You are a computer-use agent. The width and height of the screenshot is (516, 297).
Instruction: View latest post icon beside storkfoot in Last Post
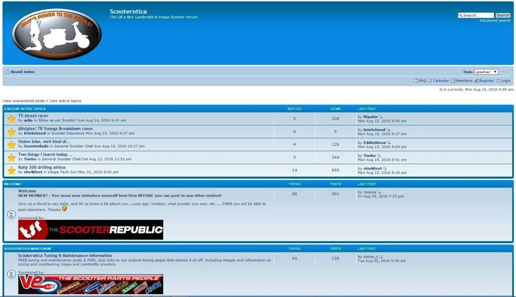384,168
